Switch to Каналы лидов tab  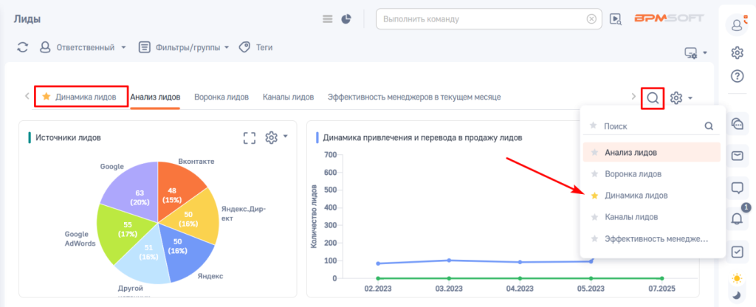[x=289, y=97]
